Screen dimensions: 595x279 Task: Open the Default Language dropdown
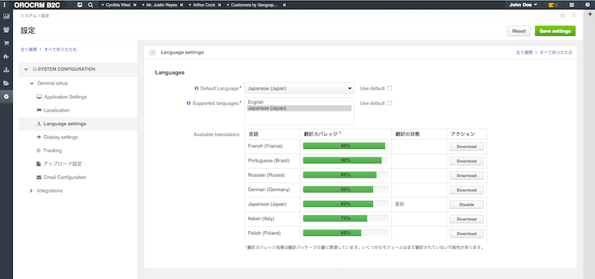click(300, 89)
